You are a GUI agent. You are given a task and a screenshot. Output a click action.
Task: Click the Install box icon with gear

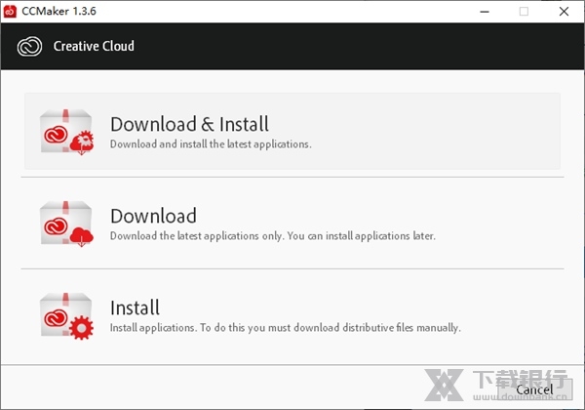tap(66, 315)
